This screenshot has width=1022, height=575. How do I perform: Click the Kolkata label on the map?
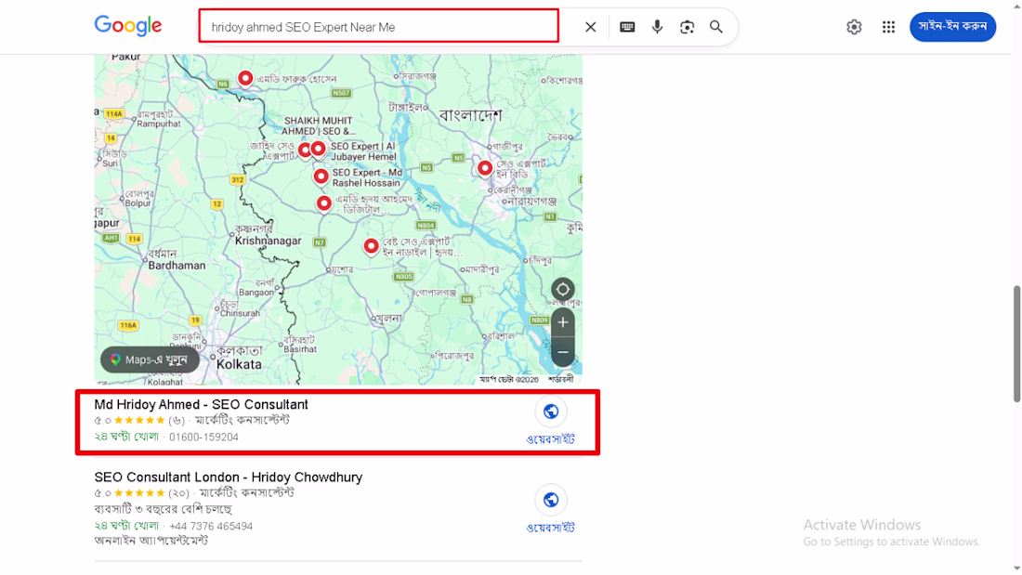click(239, 364)
